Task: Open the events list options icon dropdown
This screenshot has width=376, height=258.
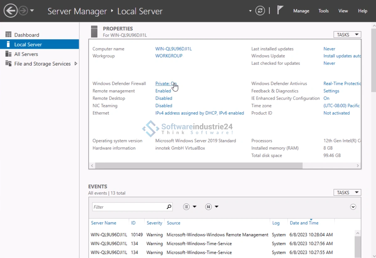Action: coord(190,207)
